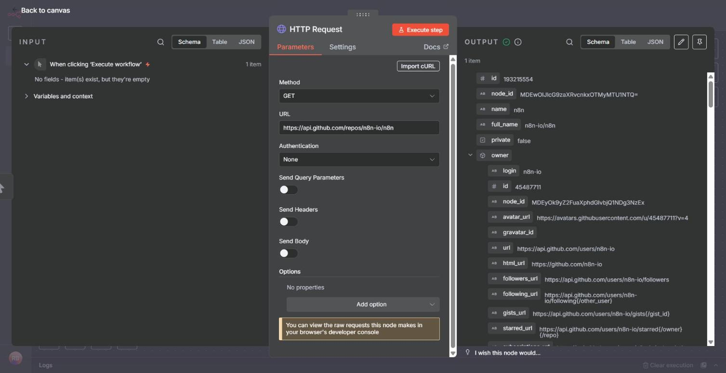Enable the Send Headers toggle
Screen dimensions: 726x373
pyautogui.click(x=289, y=222)
